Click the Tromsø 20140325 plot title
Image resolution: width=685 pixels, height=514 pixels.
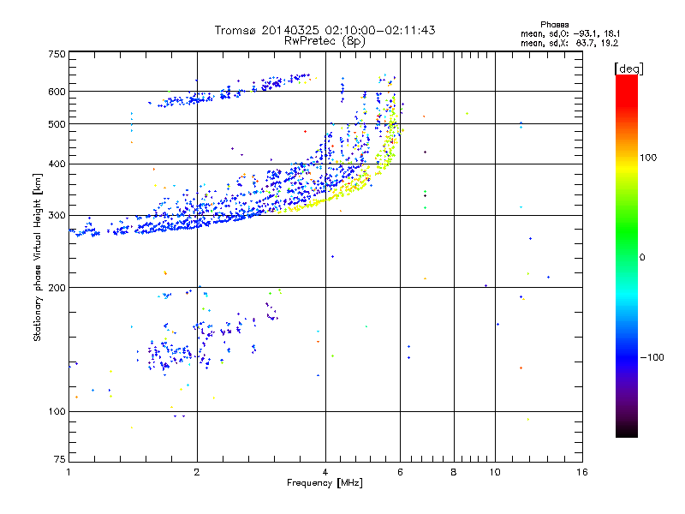tap(325, 30)
